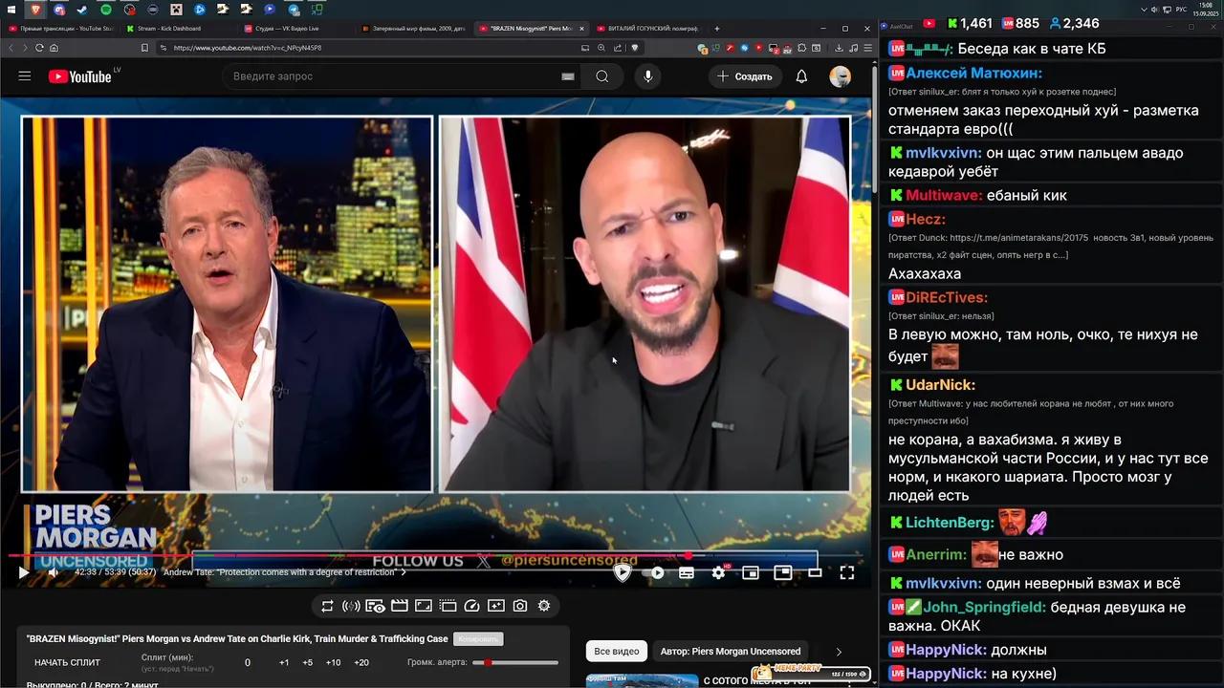Bookmark this page in address bar
1224x688 pixels.
144,48
